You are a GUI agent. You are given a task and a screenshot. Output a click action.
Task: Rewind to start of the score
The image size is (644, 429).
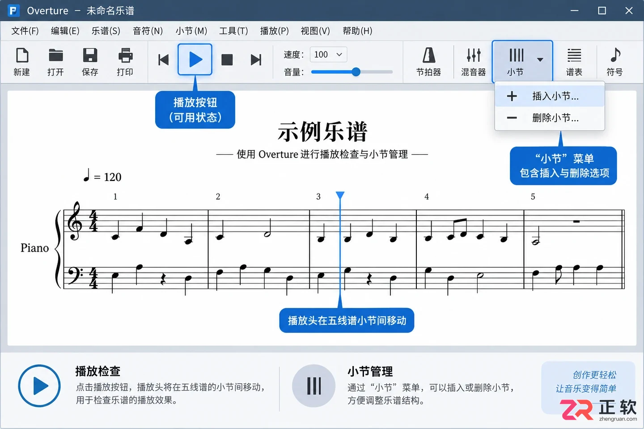coord(164,60)
